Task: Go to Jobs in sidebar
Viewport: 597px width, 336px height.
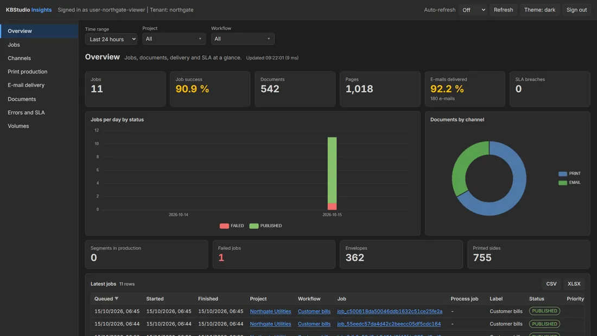Action: (39, 45)
